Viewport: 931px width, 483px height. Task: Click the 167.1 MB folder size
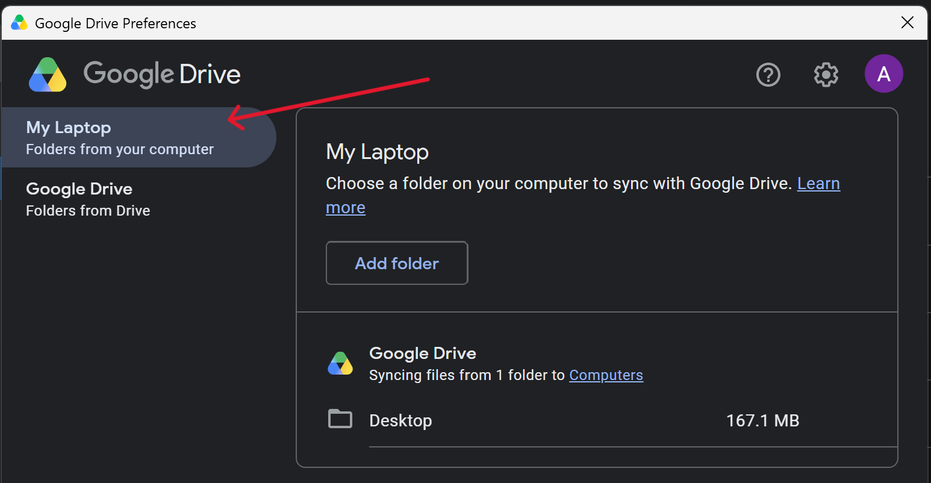(762, 420)
